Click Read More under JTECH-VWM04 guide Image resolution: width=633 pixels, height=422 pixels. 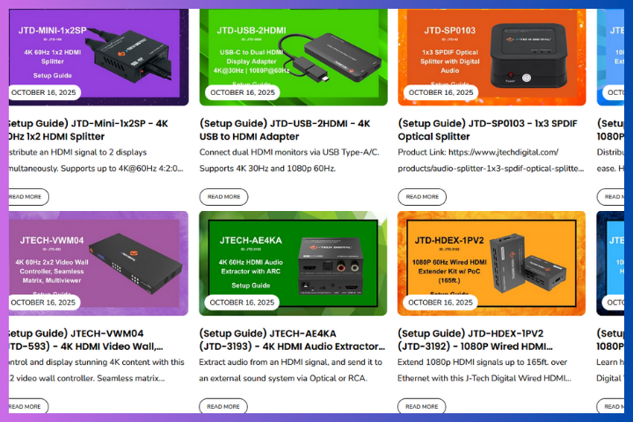pos(28,406)
